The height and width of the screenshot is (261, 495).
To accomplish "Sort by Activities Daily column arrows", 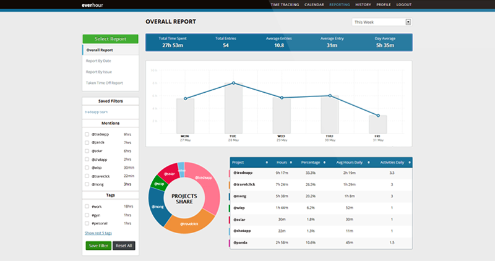I will click(408, 162).
